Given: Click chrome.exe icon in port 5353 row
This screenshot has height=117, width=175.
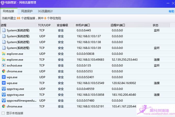Looking at the screenshot, I should click(x=4, y=71).
